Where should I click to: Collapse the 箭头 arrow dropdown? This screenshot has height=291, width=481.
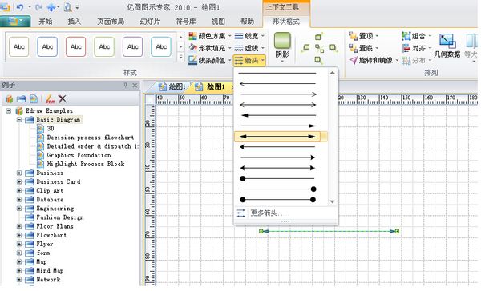click(x=249, y=60)
